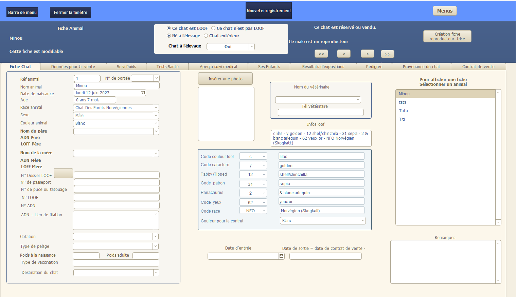
Task: Go to previous record with < button
Action: click(343, 54)
